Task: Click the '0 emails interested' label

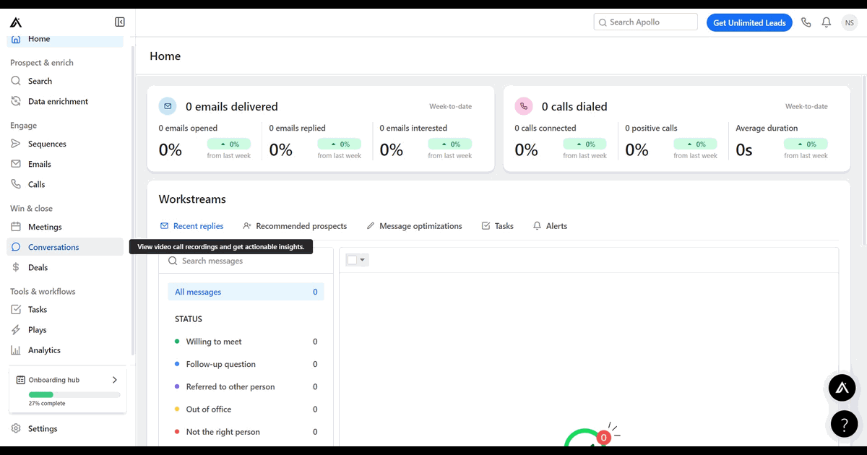Action: (414, 128)
